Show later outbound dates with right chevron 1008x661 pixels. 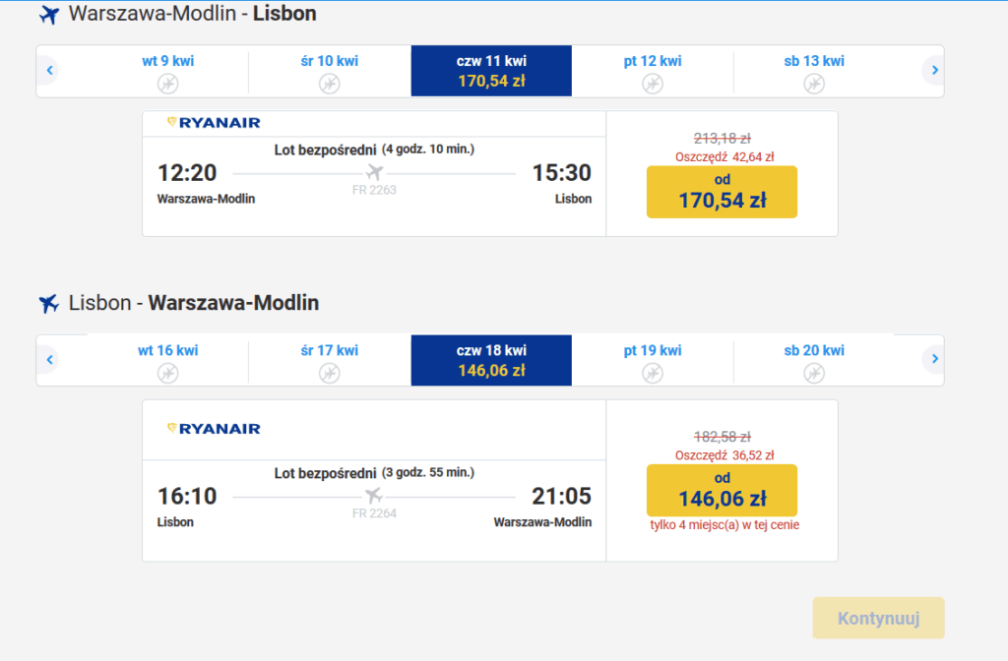935,70
